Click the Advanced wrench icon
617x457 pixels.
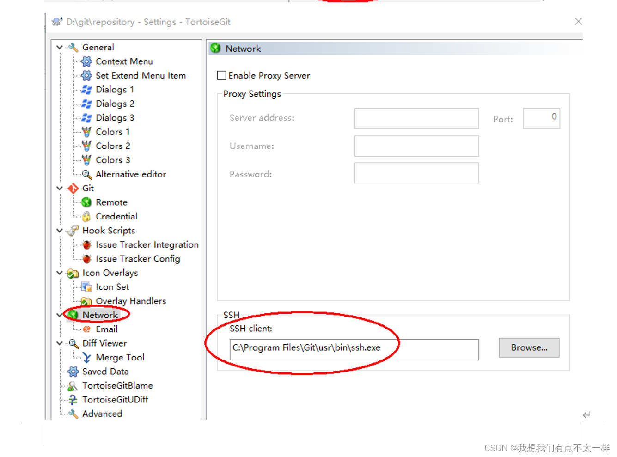73,414
